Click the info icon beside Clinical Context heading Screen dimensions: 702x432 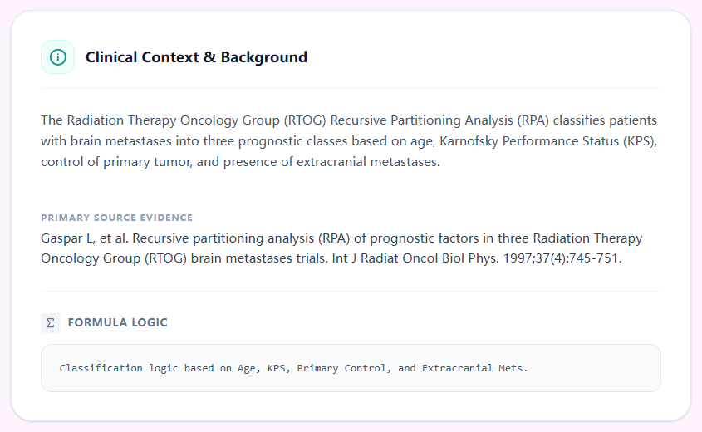pos(57,57)
